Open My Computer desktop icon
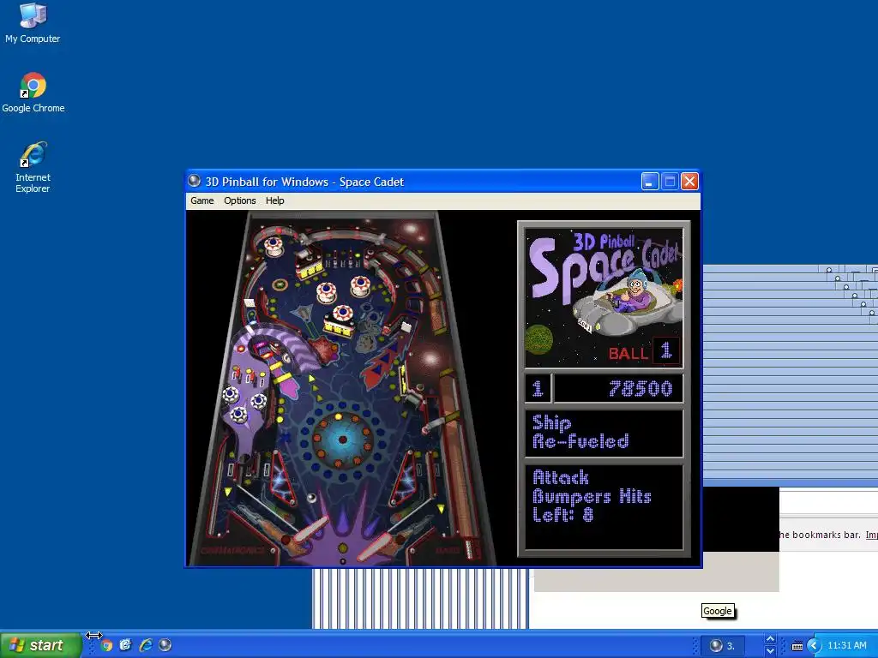Image resolution: width=878 pixels, height=658 pixels. pos(33,23)
